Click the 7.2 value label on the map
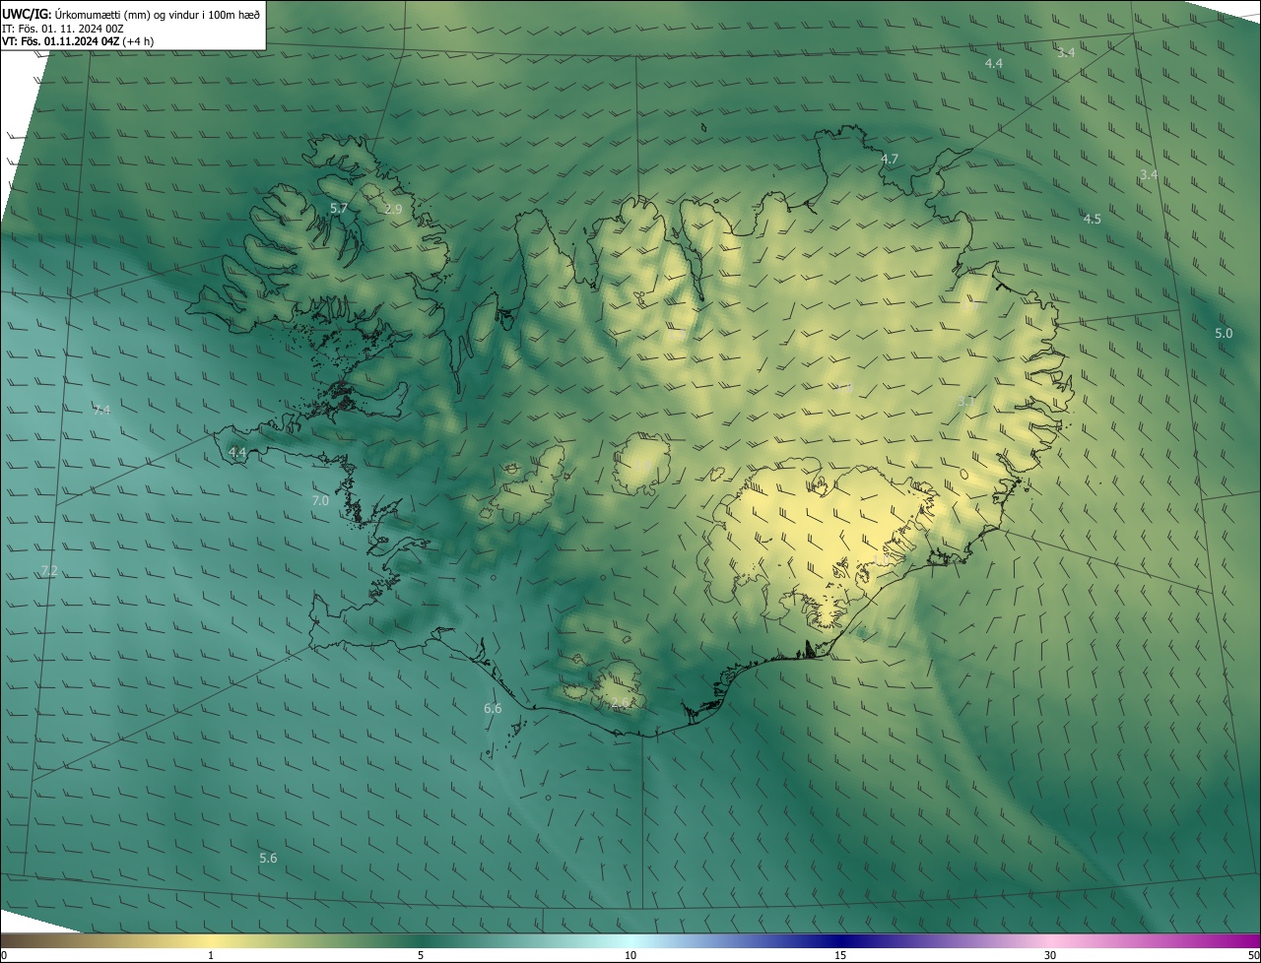1261x963 pixels. tap(49, 571)
